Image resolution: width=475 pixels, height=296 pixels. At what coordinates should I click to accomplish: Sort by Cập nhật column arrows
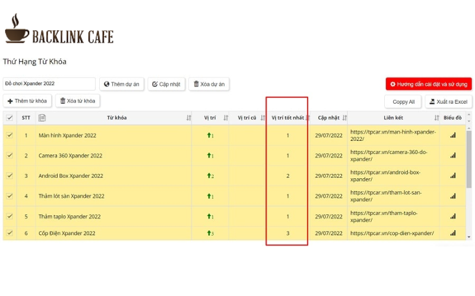point(344,118)
